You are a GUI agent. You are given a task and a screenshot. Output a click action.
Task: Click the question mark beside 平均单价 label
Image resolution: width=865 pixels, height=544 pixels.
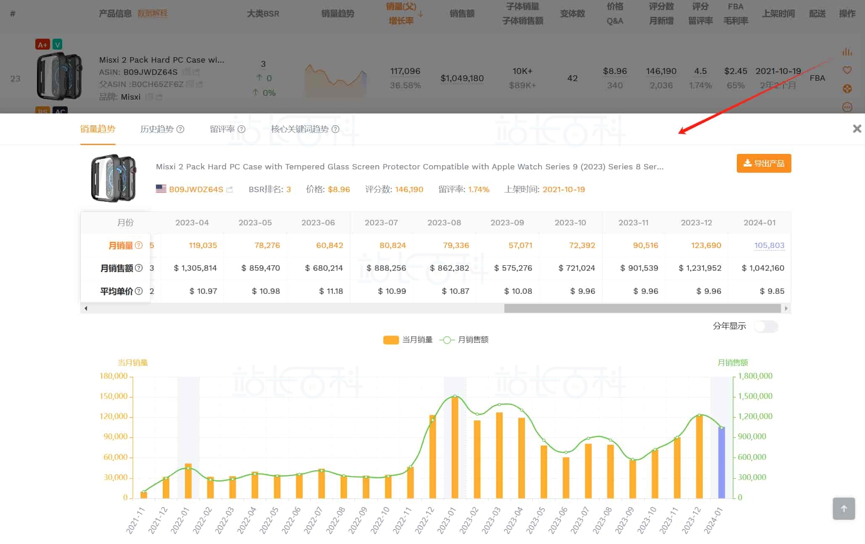click(139, 291)
